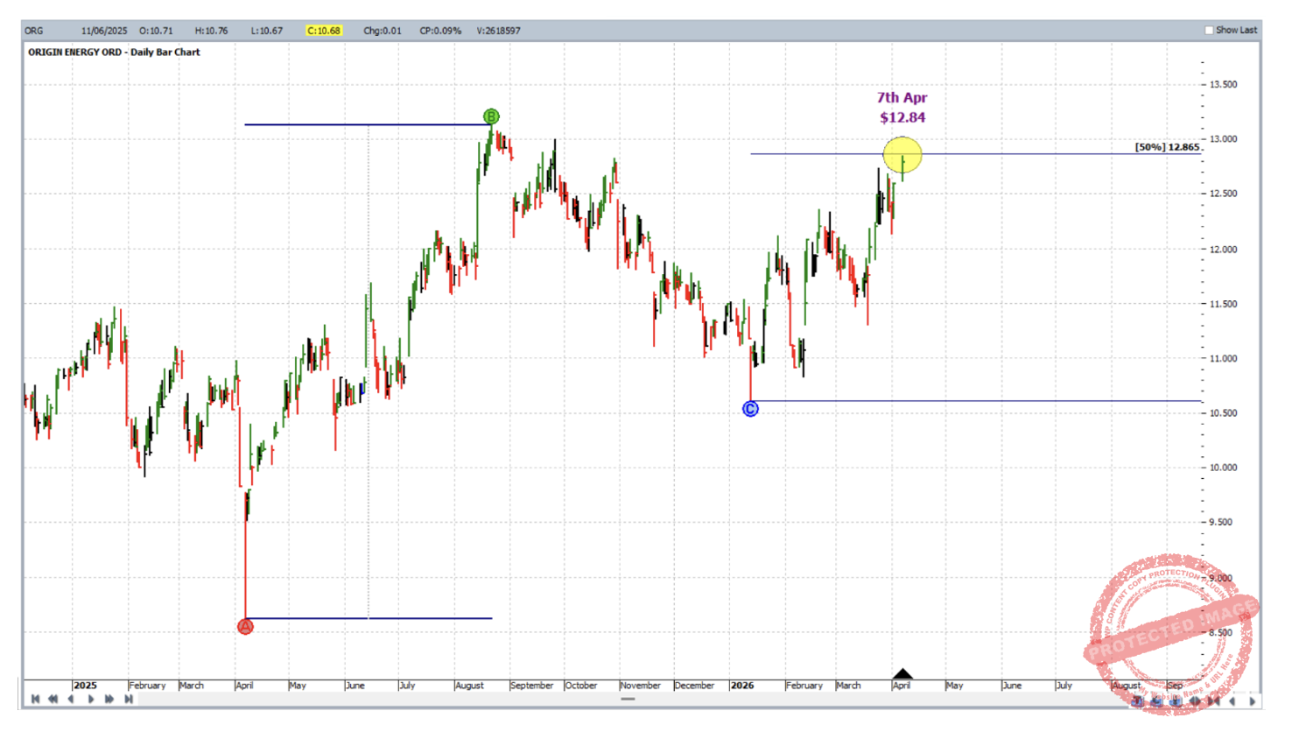Click the 13.500 price axis label

(1224, 85)
